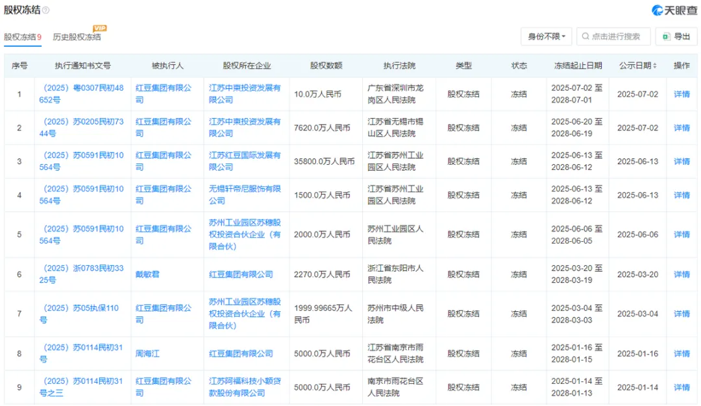Open 详情 for row 7
Viewport: 701px width, 406px height.
click(682, 314)
